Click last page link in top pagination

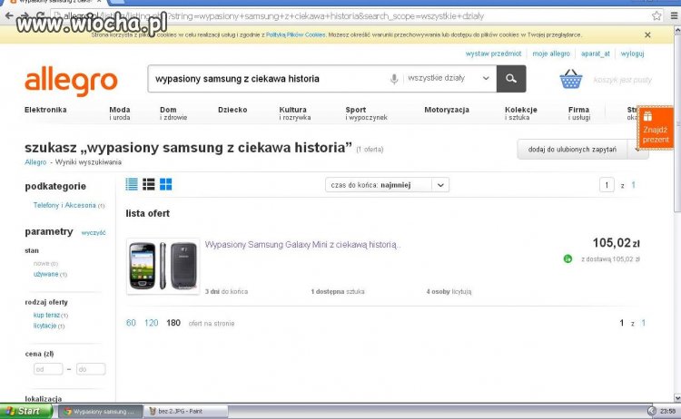[633, 185]
